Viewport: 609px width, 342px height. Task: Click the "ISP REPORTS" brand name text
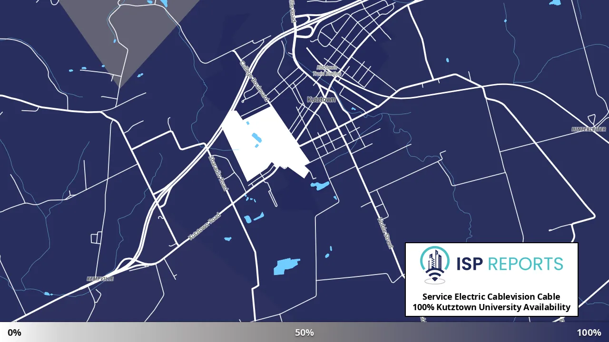510,264
